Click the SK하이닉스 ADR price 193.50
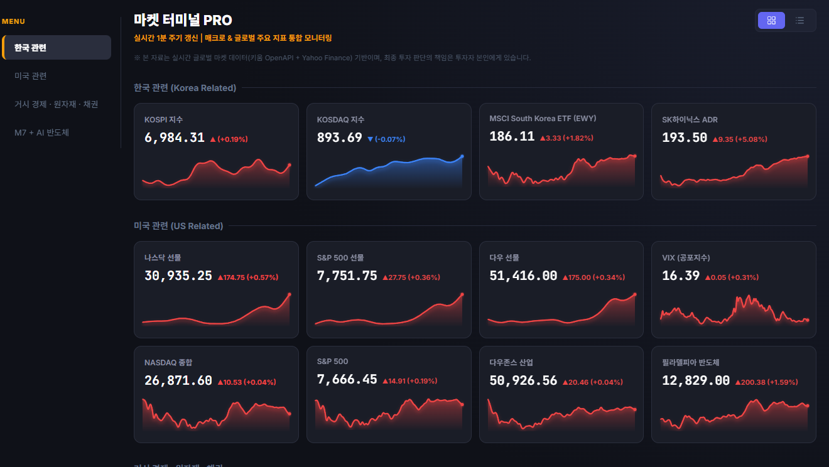The width and height of the screenshot is (829, 467). coord(685,137)
